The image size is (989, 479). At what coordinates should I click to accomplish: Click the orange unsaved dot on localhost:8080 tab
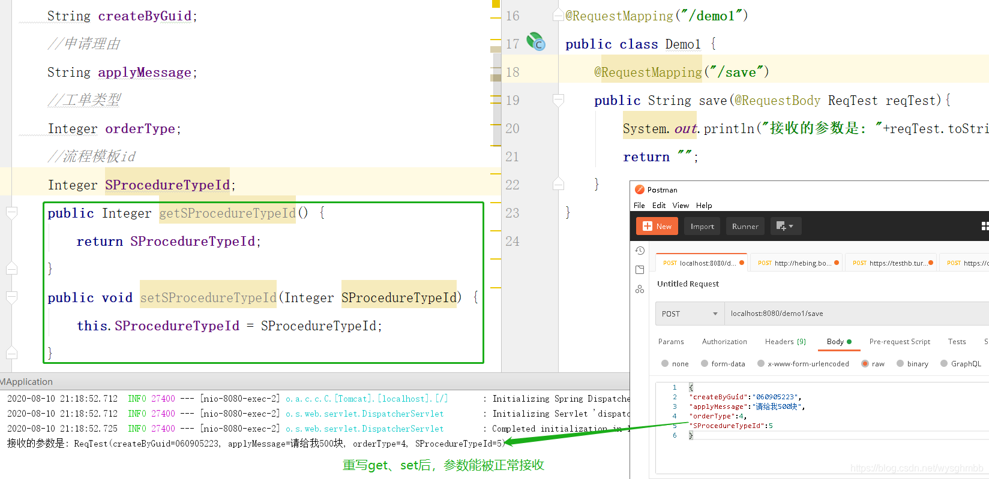742,263
